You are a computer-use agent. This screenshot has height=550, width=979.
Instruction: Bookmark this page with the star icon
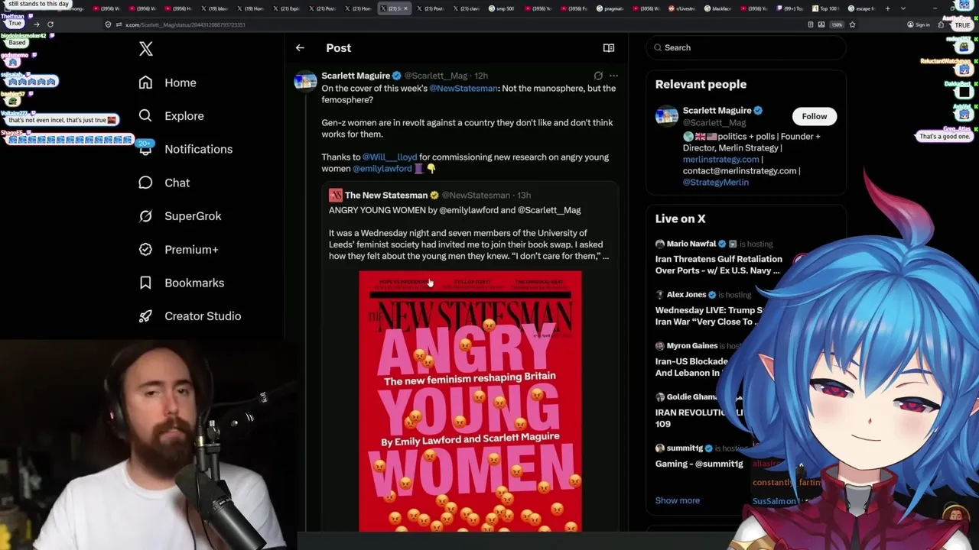coord(852,24)
